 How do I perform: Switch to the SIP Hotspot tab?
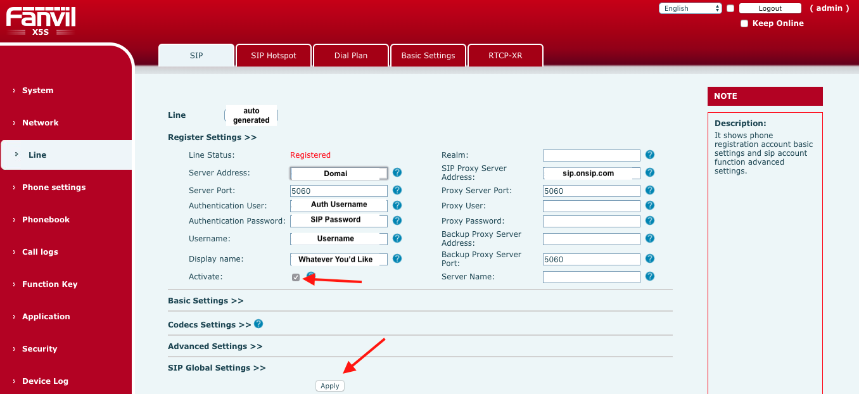pyautogui.click(x=274, y=55)
